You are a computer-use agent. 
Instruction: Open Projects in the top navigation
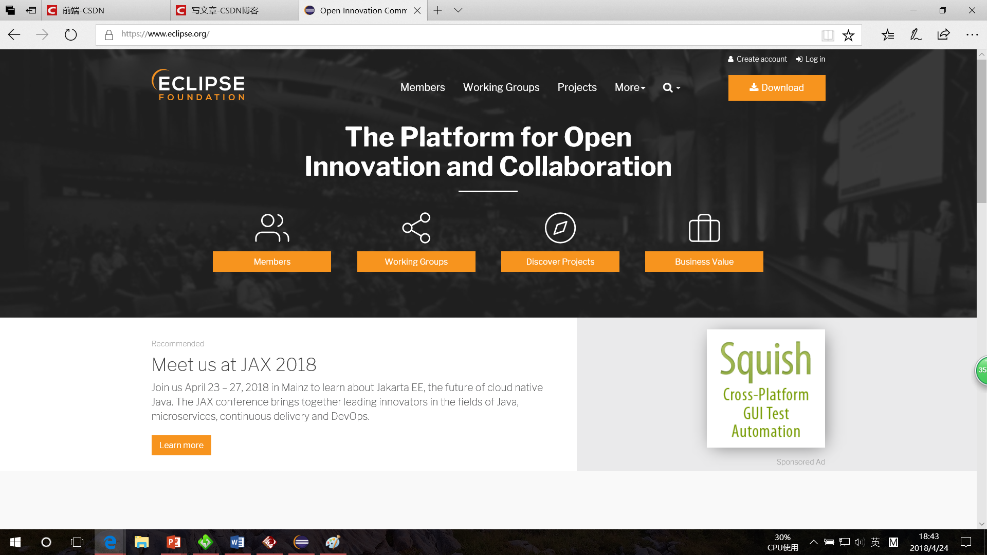pyautogui.click(x=577, y=87)
